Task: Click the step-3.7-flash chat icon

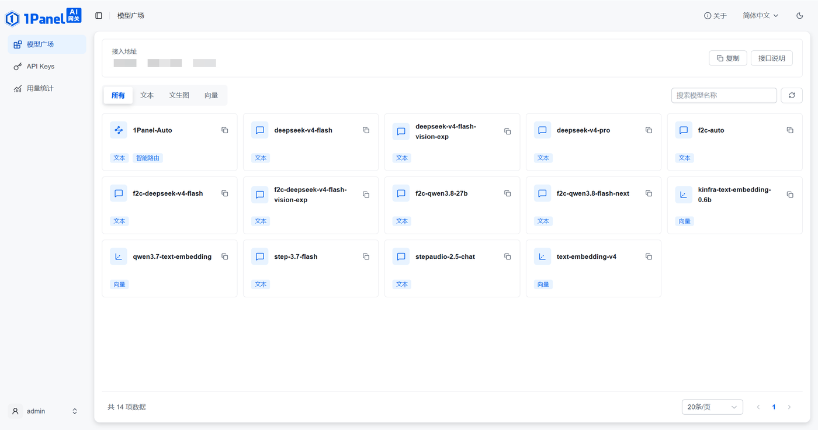Action: click(x=260, y=256)
